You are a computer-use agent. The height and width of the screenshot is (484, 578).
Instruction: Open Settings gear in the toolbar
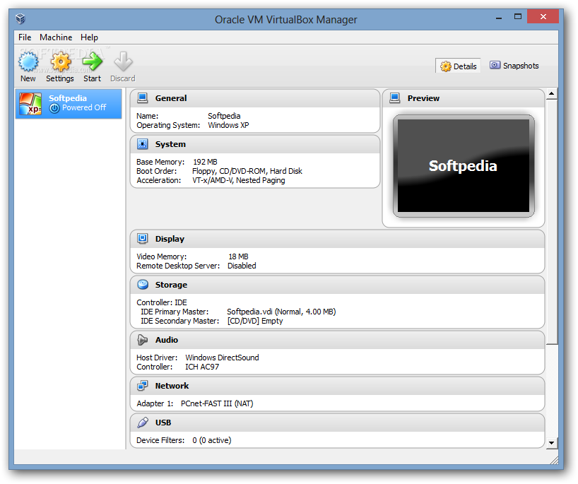(x=61, y=61)
